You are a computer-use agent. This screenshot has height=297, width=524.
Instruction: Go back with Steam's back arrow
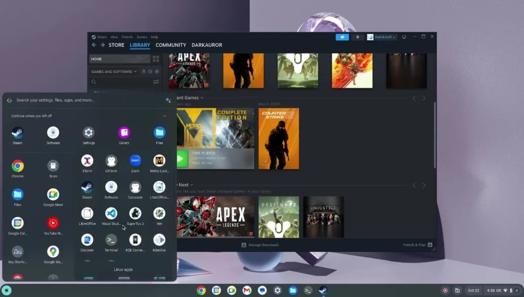coord(94,45)
